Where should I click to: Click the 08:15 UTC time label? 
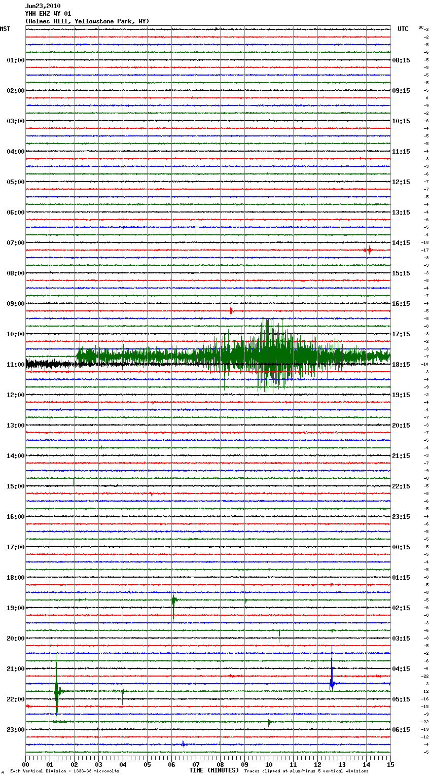click(401, 60)
